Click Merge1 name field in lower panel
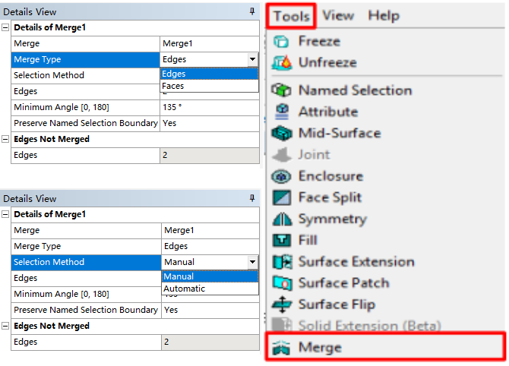The image size is (509, 366). (210, 230)
